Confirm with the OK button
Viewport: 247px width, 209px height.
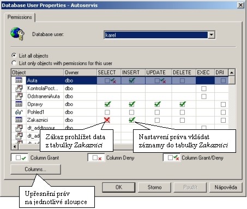point(119,187)
